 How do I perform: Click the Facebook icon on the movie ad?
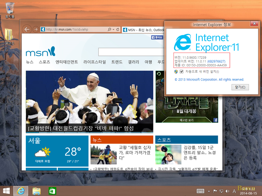coord(216,120)
